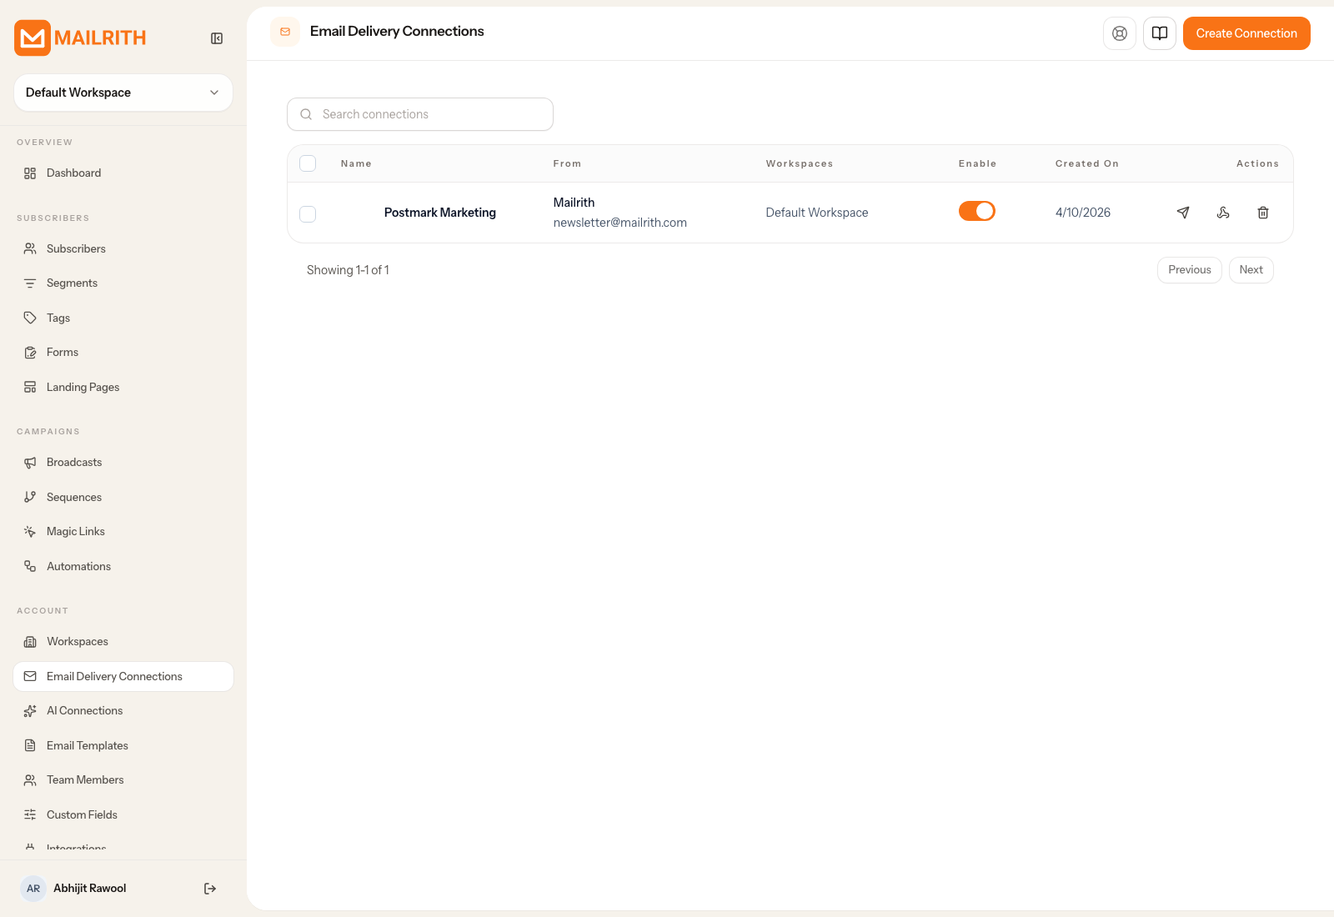Open Email Templates section

point(123,745)
